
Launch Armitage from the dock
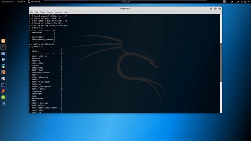(3, 66)
